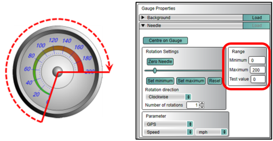Image resolution: width=273 pixels, height=141 pixels.
Task: Click the greyed Needle Load button
Action: coord(257,26)
